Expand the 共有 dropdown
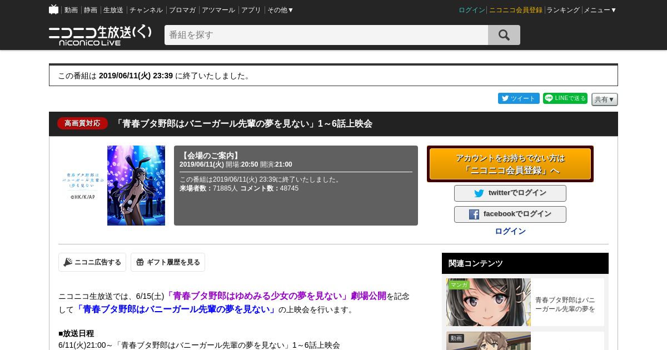 [x=605, y=99]
